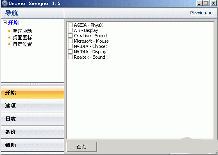Open 自定位置 in the navigation tree
The image size is (218, 155).
23,44
